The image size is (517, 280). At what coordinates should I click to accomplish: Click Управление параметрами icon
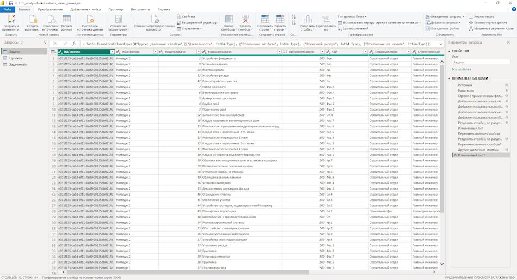119,19
